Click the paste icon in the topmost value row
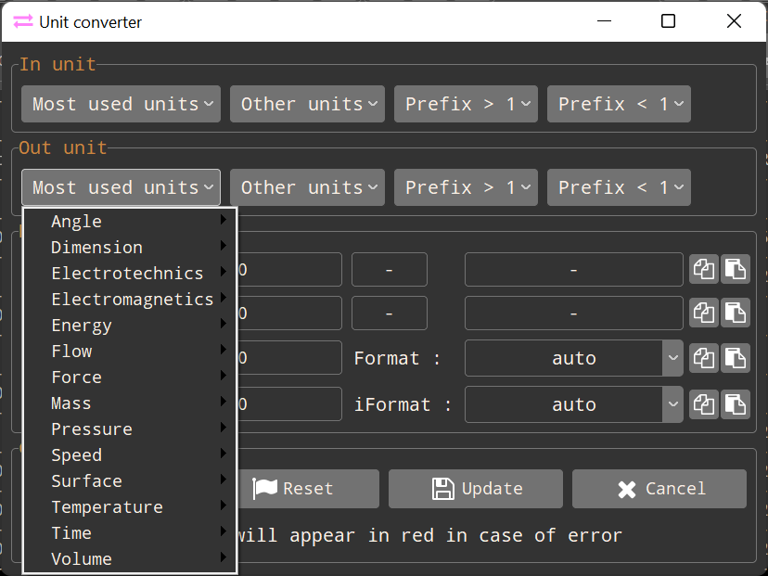 click(735, 269)
